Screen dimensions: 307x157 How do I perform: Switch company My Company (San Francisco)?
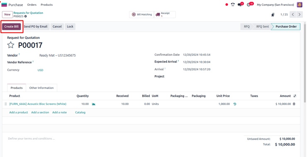(275, 5)
